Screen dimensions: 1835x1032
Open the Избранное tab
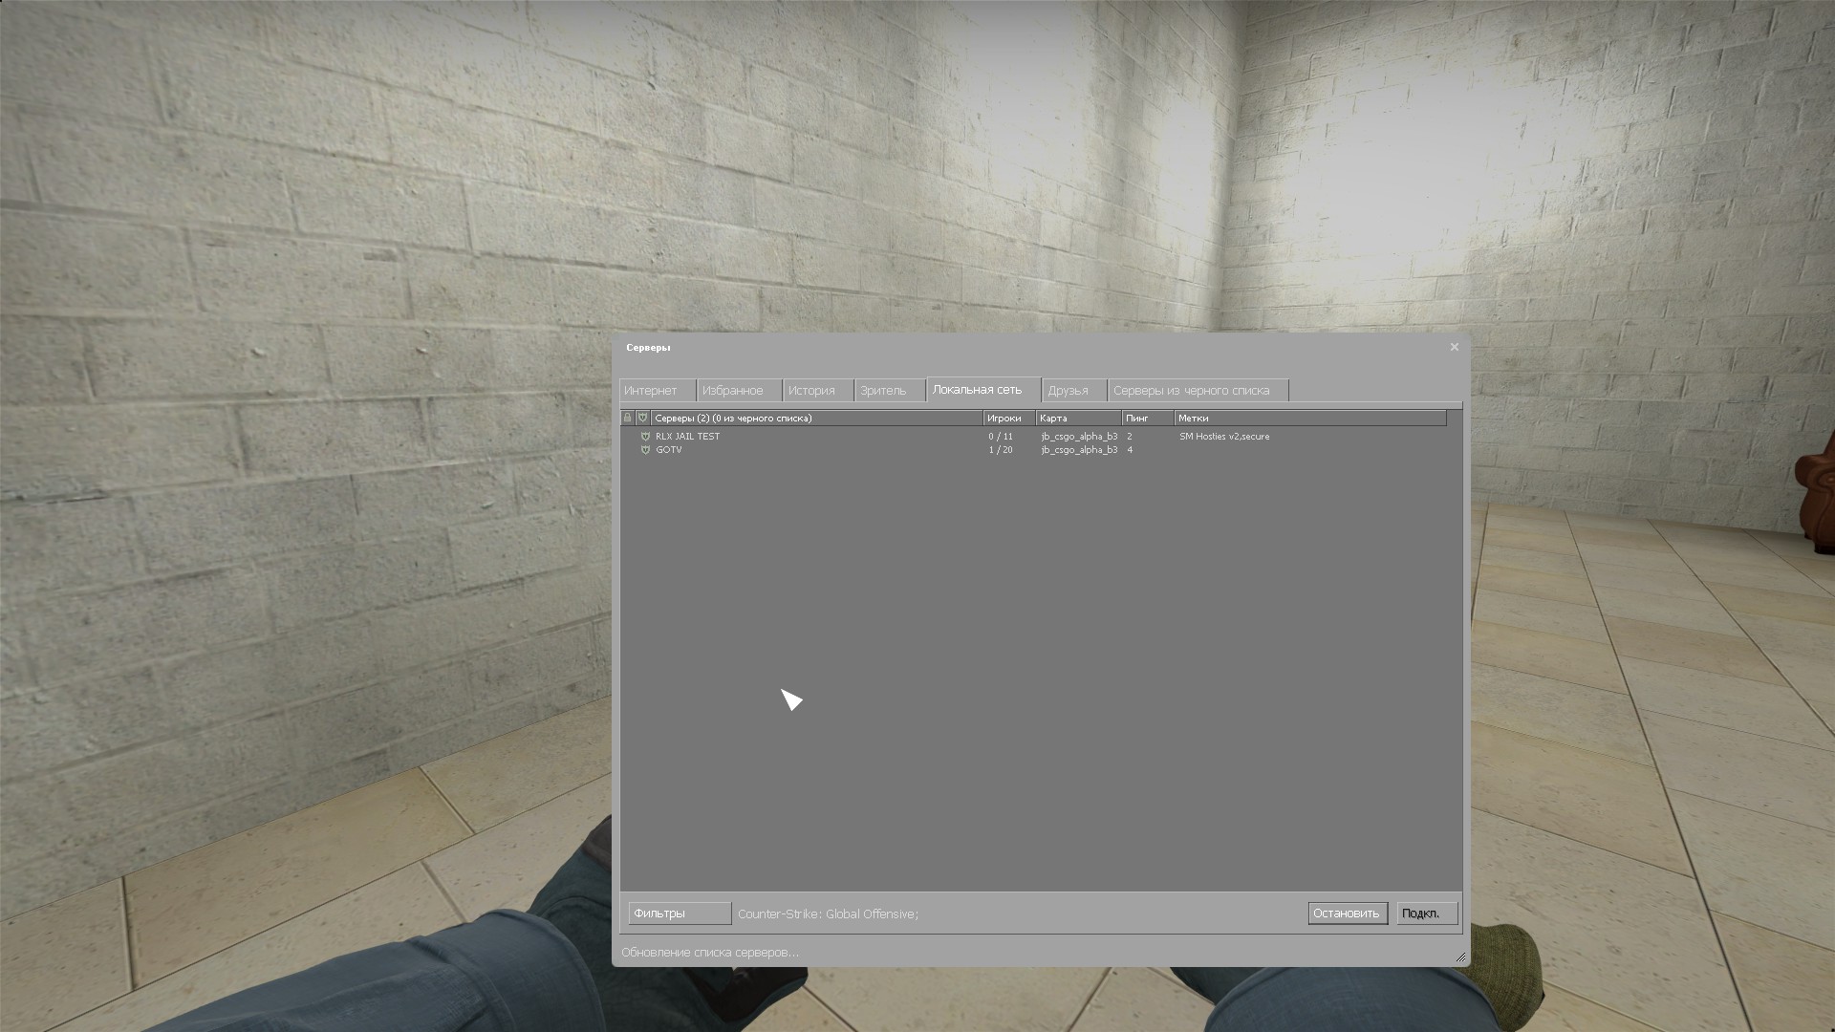740,390
